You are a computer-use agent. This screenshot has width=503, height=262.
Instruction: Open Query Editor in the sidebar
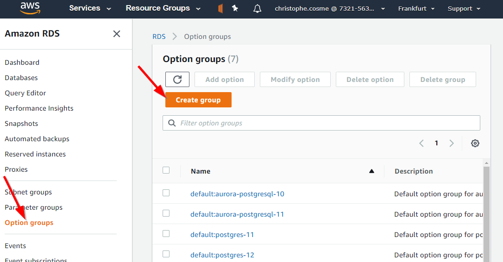coord(25,93)
